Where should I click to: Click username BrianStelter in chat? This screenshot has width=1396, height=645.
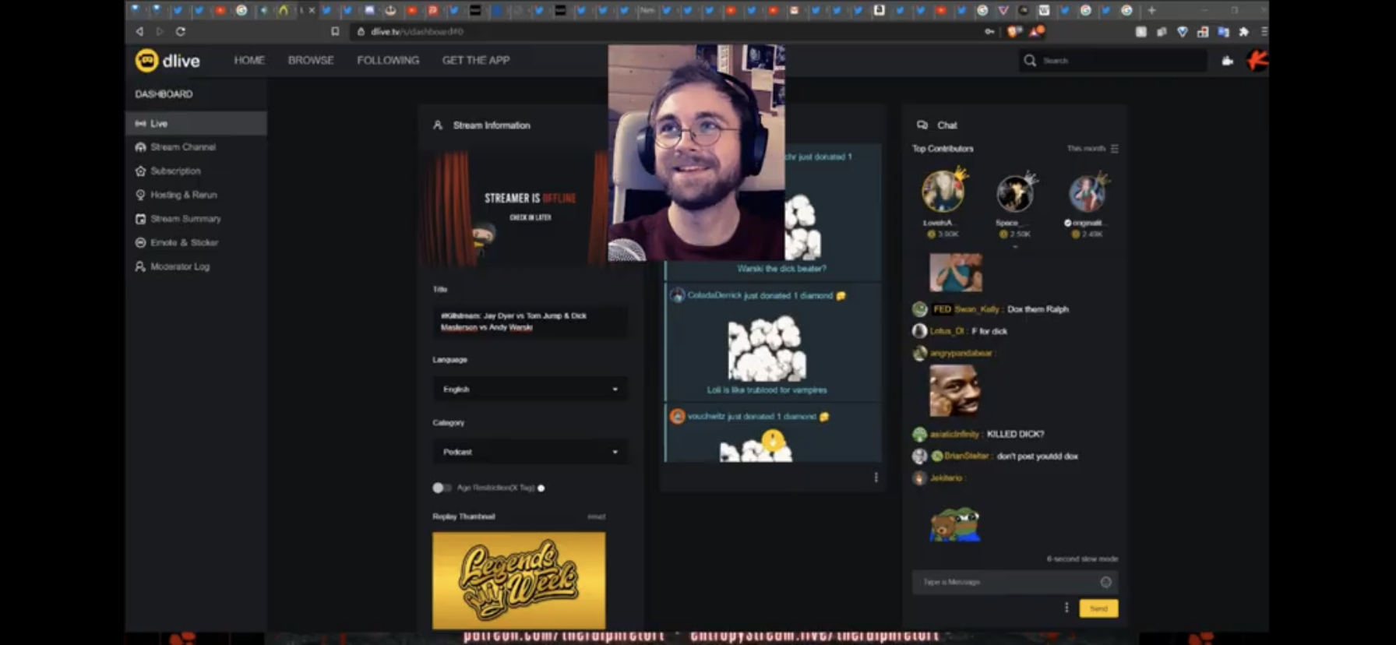[967, 456]
